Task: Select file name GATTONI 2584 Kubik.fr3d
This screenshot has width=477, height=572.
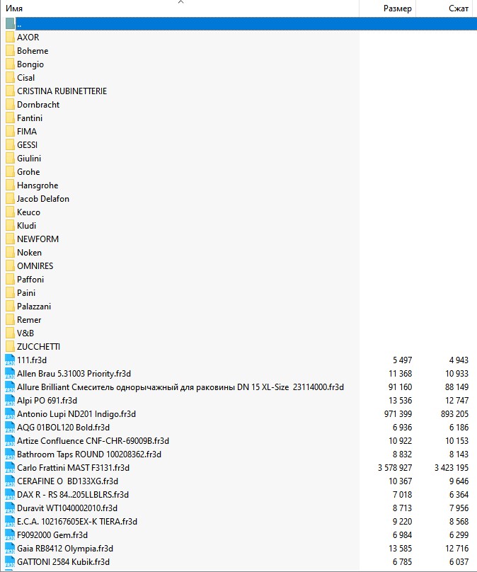Action: pos(63,562)
